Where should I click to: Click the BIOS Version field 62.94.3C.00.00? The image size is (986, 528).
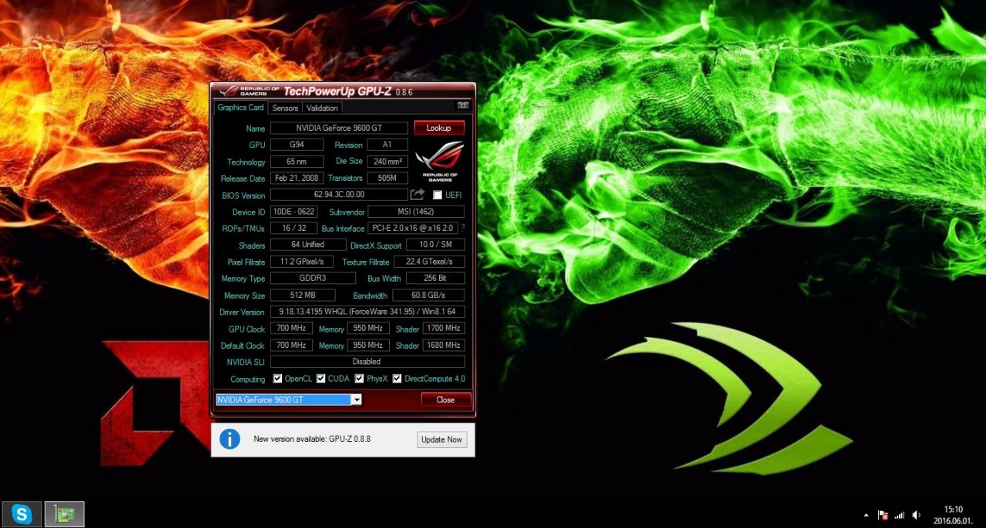[x=339, y=195]
